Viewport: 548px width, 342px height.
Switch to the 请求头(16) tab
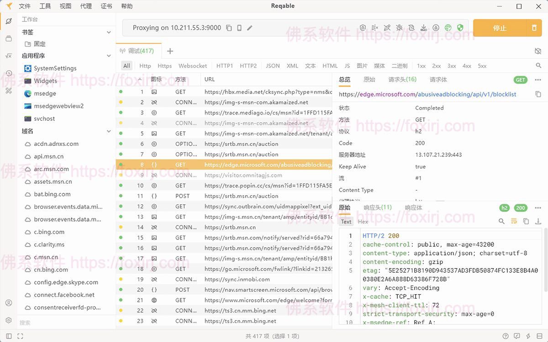402,79
